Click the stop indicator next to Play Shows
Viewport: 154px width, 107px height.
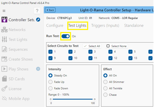(38, 69)
